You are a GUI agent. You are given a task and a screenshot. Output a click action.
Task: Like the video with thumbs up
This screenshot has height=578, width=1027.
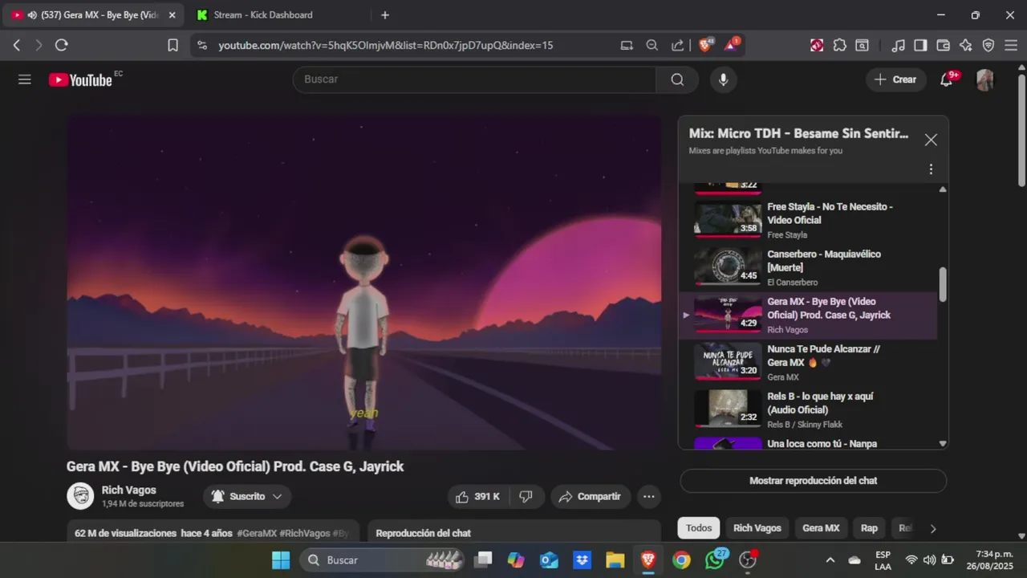coord(477,497)
